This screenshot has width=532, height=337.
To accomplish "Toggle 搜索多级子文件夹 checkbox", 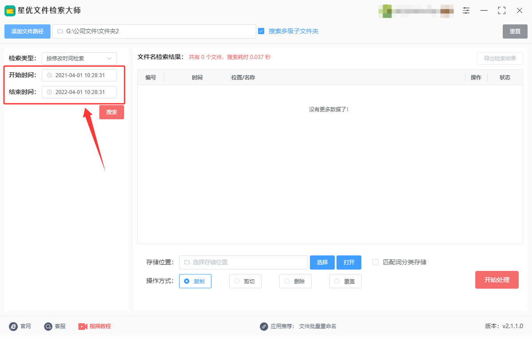I will [x=261, y=31].
